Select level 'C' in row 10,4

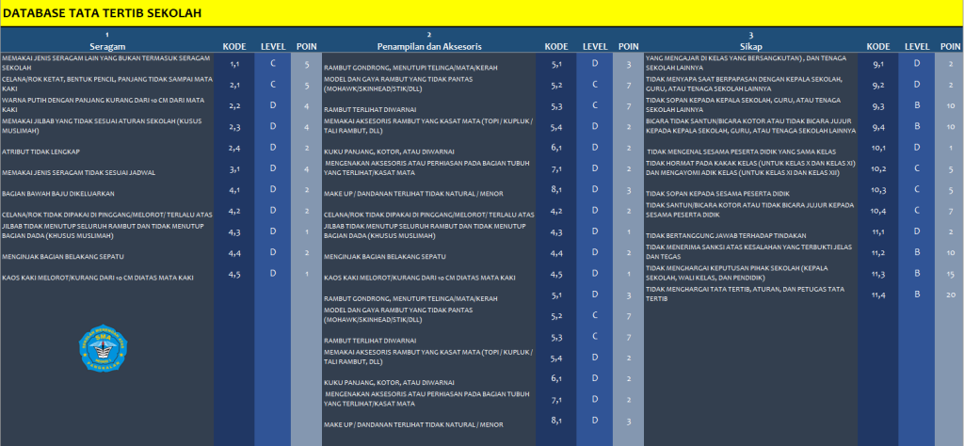click(x=917, y=211)
